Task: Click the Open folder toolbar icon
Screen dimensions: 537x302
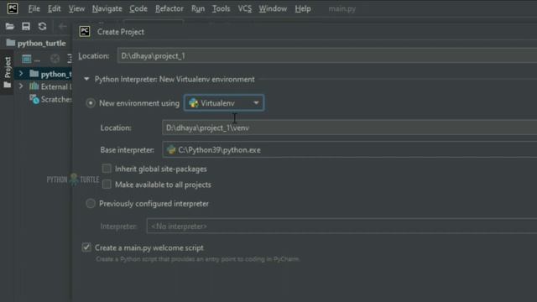Action: point(9,26)
